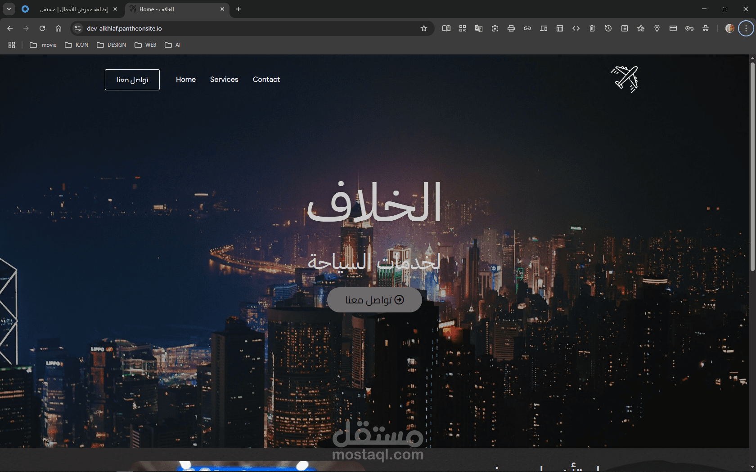Open reading mode book icon
The height and width of the screenshot is (472, 756).
pos(446,28)
